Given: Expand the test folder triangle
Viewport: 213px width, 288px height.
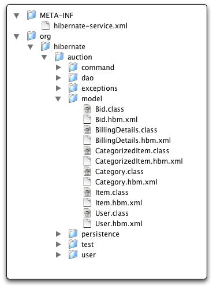Looking at the screenshot, I should tap(58, 244).
